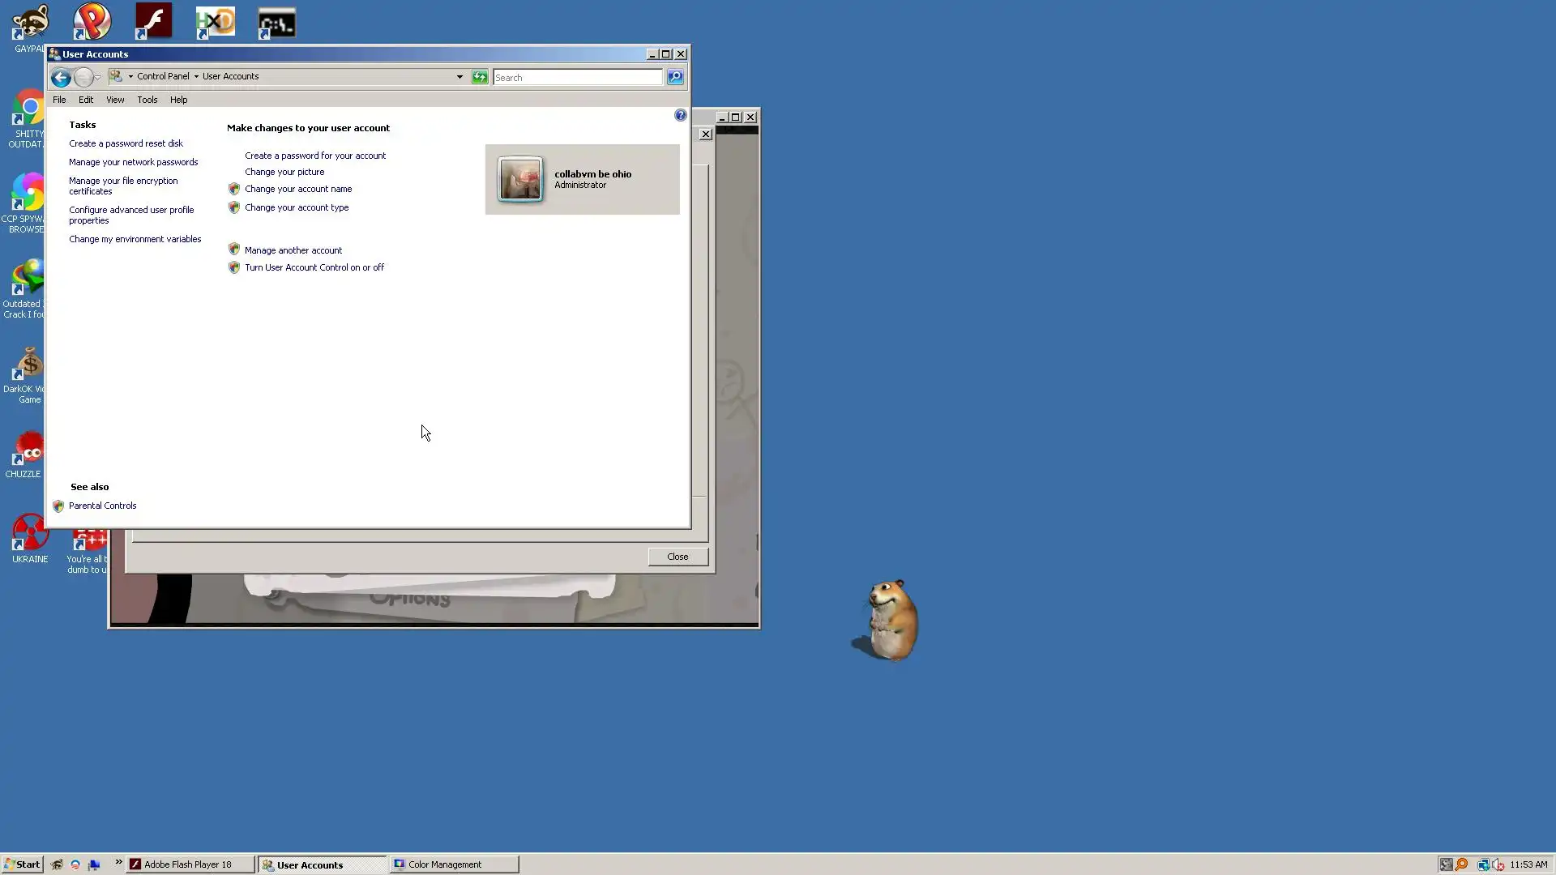Open the View menu
The height and width of the screenshot is (875, 1556).
coord(115,100)
